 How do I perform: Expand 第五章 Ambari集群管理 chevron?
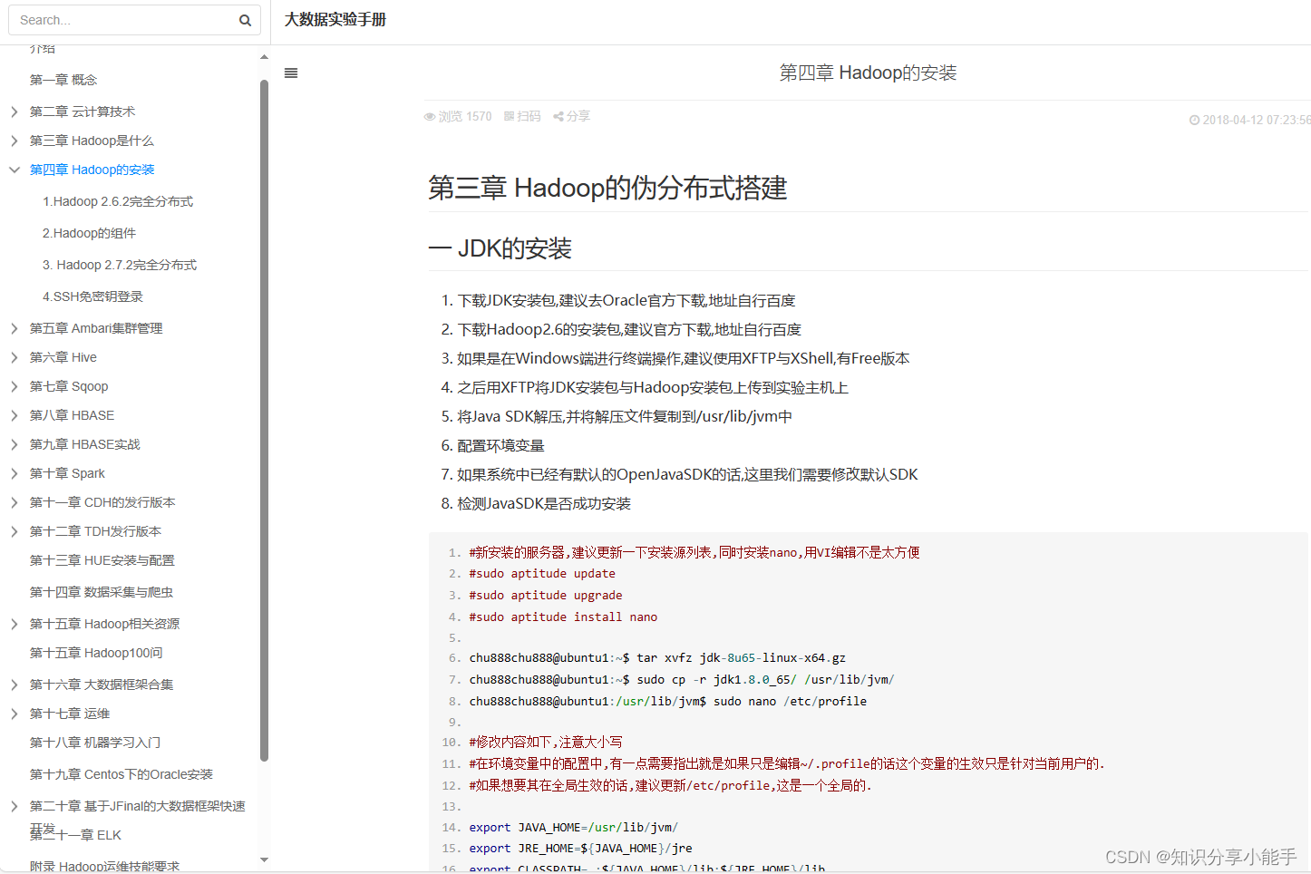pyautogui.click(x=15, y=328)
